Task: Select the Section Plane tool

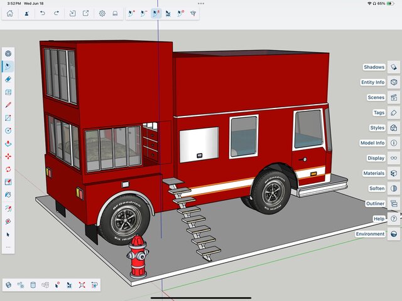Action: [x=8, y=92]
